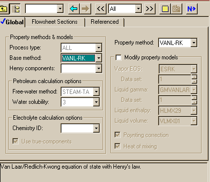210x182 pixels.
Task: Toggle the data browser tree view icon
Action: (x=15, y=9)
